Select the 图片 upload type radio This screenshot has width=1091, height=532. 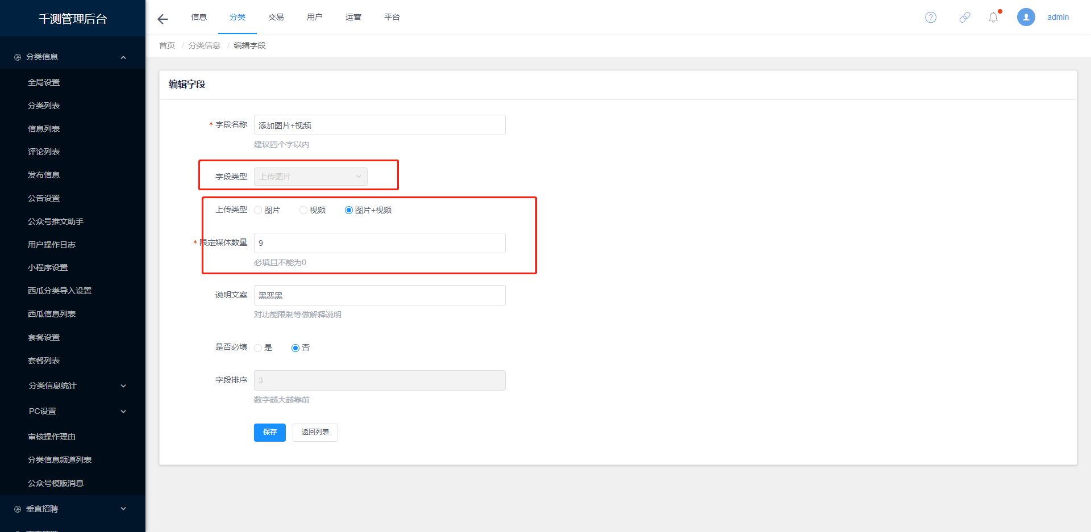(258, 210)
